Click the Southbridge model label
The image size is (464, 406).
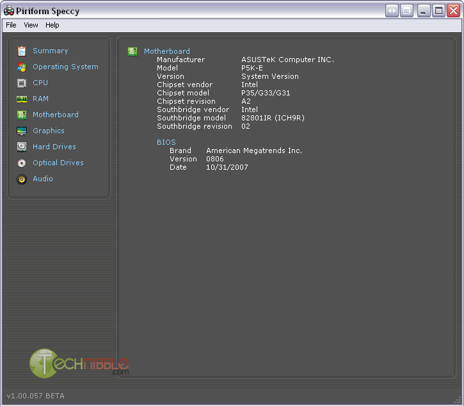coord(191,118)
